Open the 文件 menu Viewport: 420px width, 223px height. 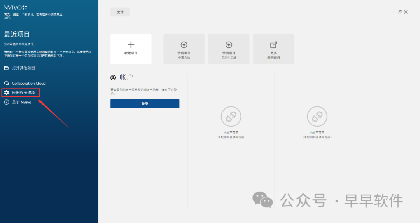click(120, 12)
